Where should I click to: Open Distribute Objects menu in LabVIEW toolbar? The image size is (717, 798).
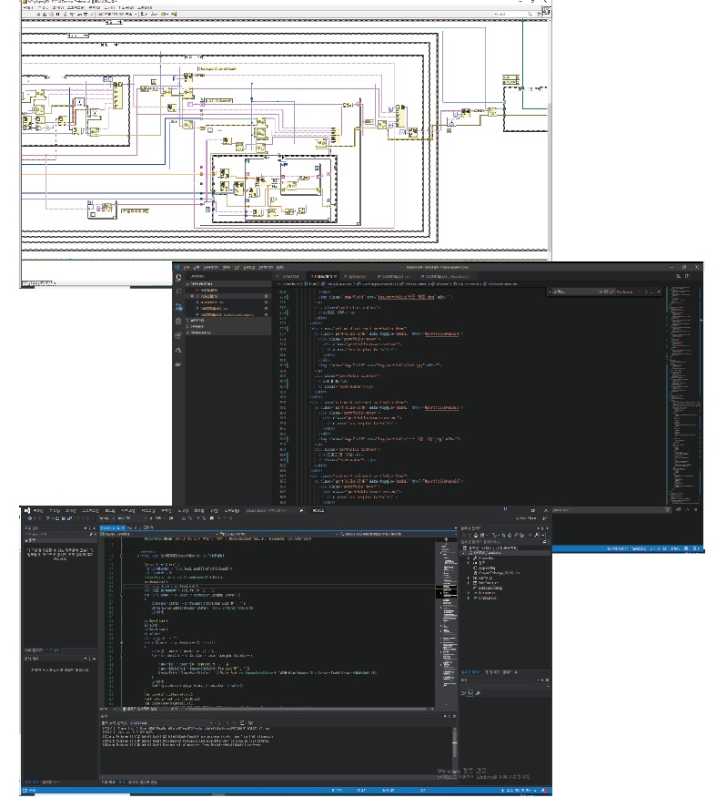tap(154, 14)
